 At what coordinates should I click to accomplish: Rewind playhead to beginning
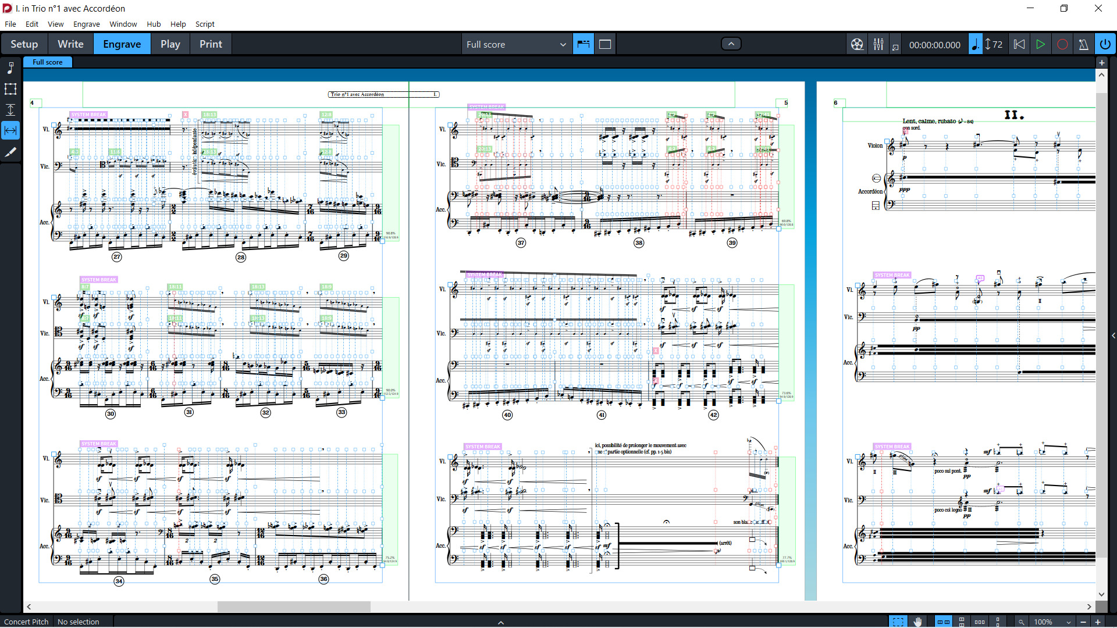(1019, 44)
